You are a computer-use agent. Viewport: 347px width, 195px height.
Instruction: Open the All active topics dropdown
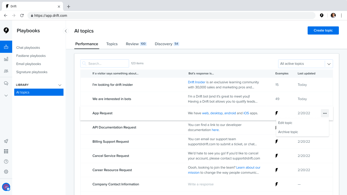[x=305, y=64]
